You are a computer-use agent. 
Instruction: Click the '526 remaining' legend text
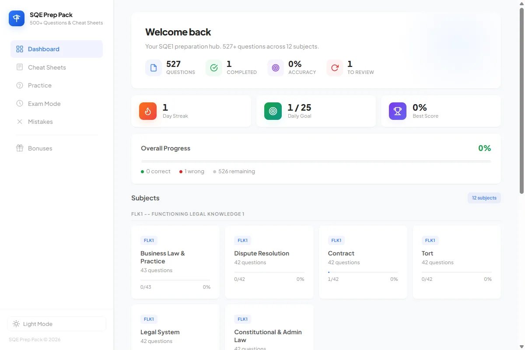237,171
